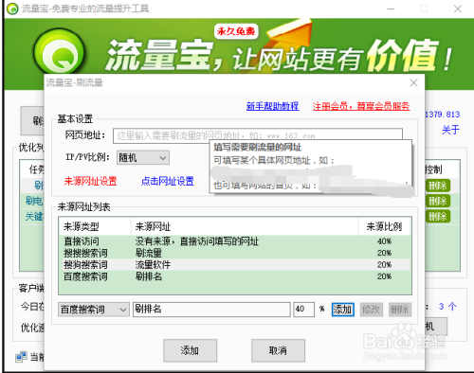
Task: Select the 搜狗搜索词 流量软件 row
Action: 235,265
